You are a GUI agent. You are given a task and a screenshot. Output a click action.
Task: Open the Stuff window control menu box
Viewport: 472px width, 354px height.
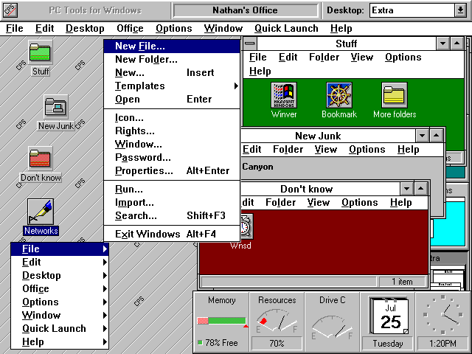249,44
